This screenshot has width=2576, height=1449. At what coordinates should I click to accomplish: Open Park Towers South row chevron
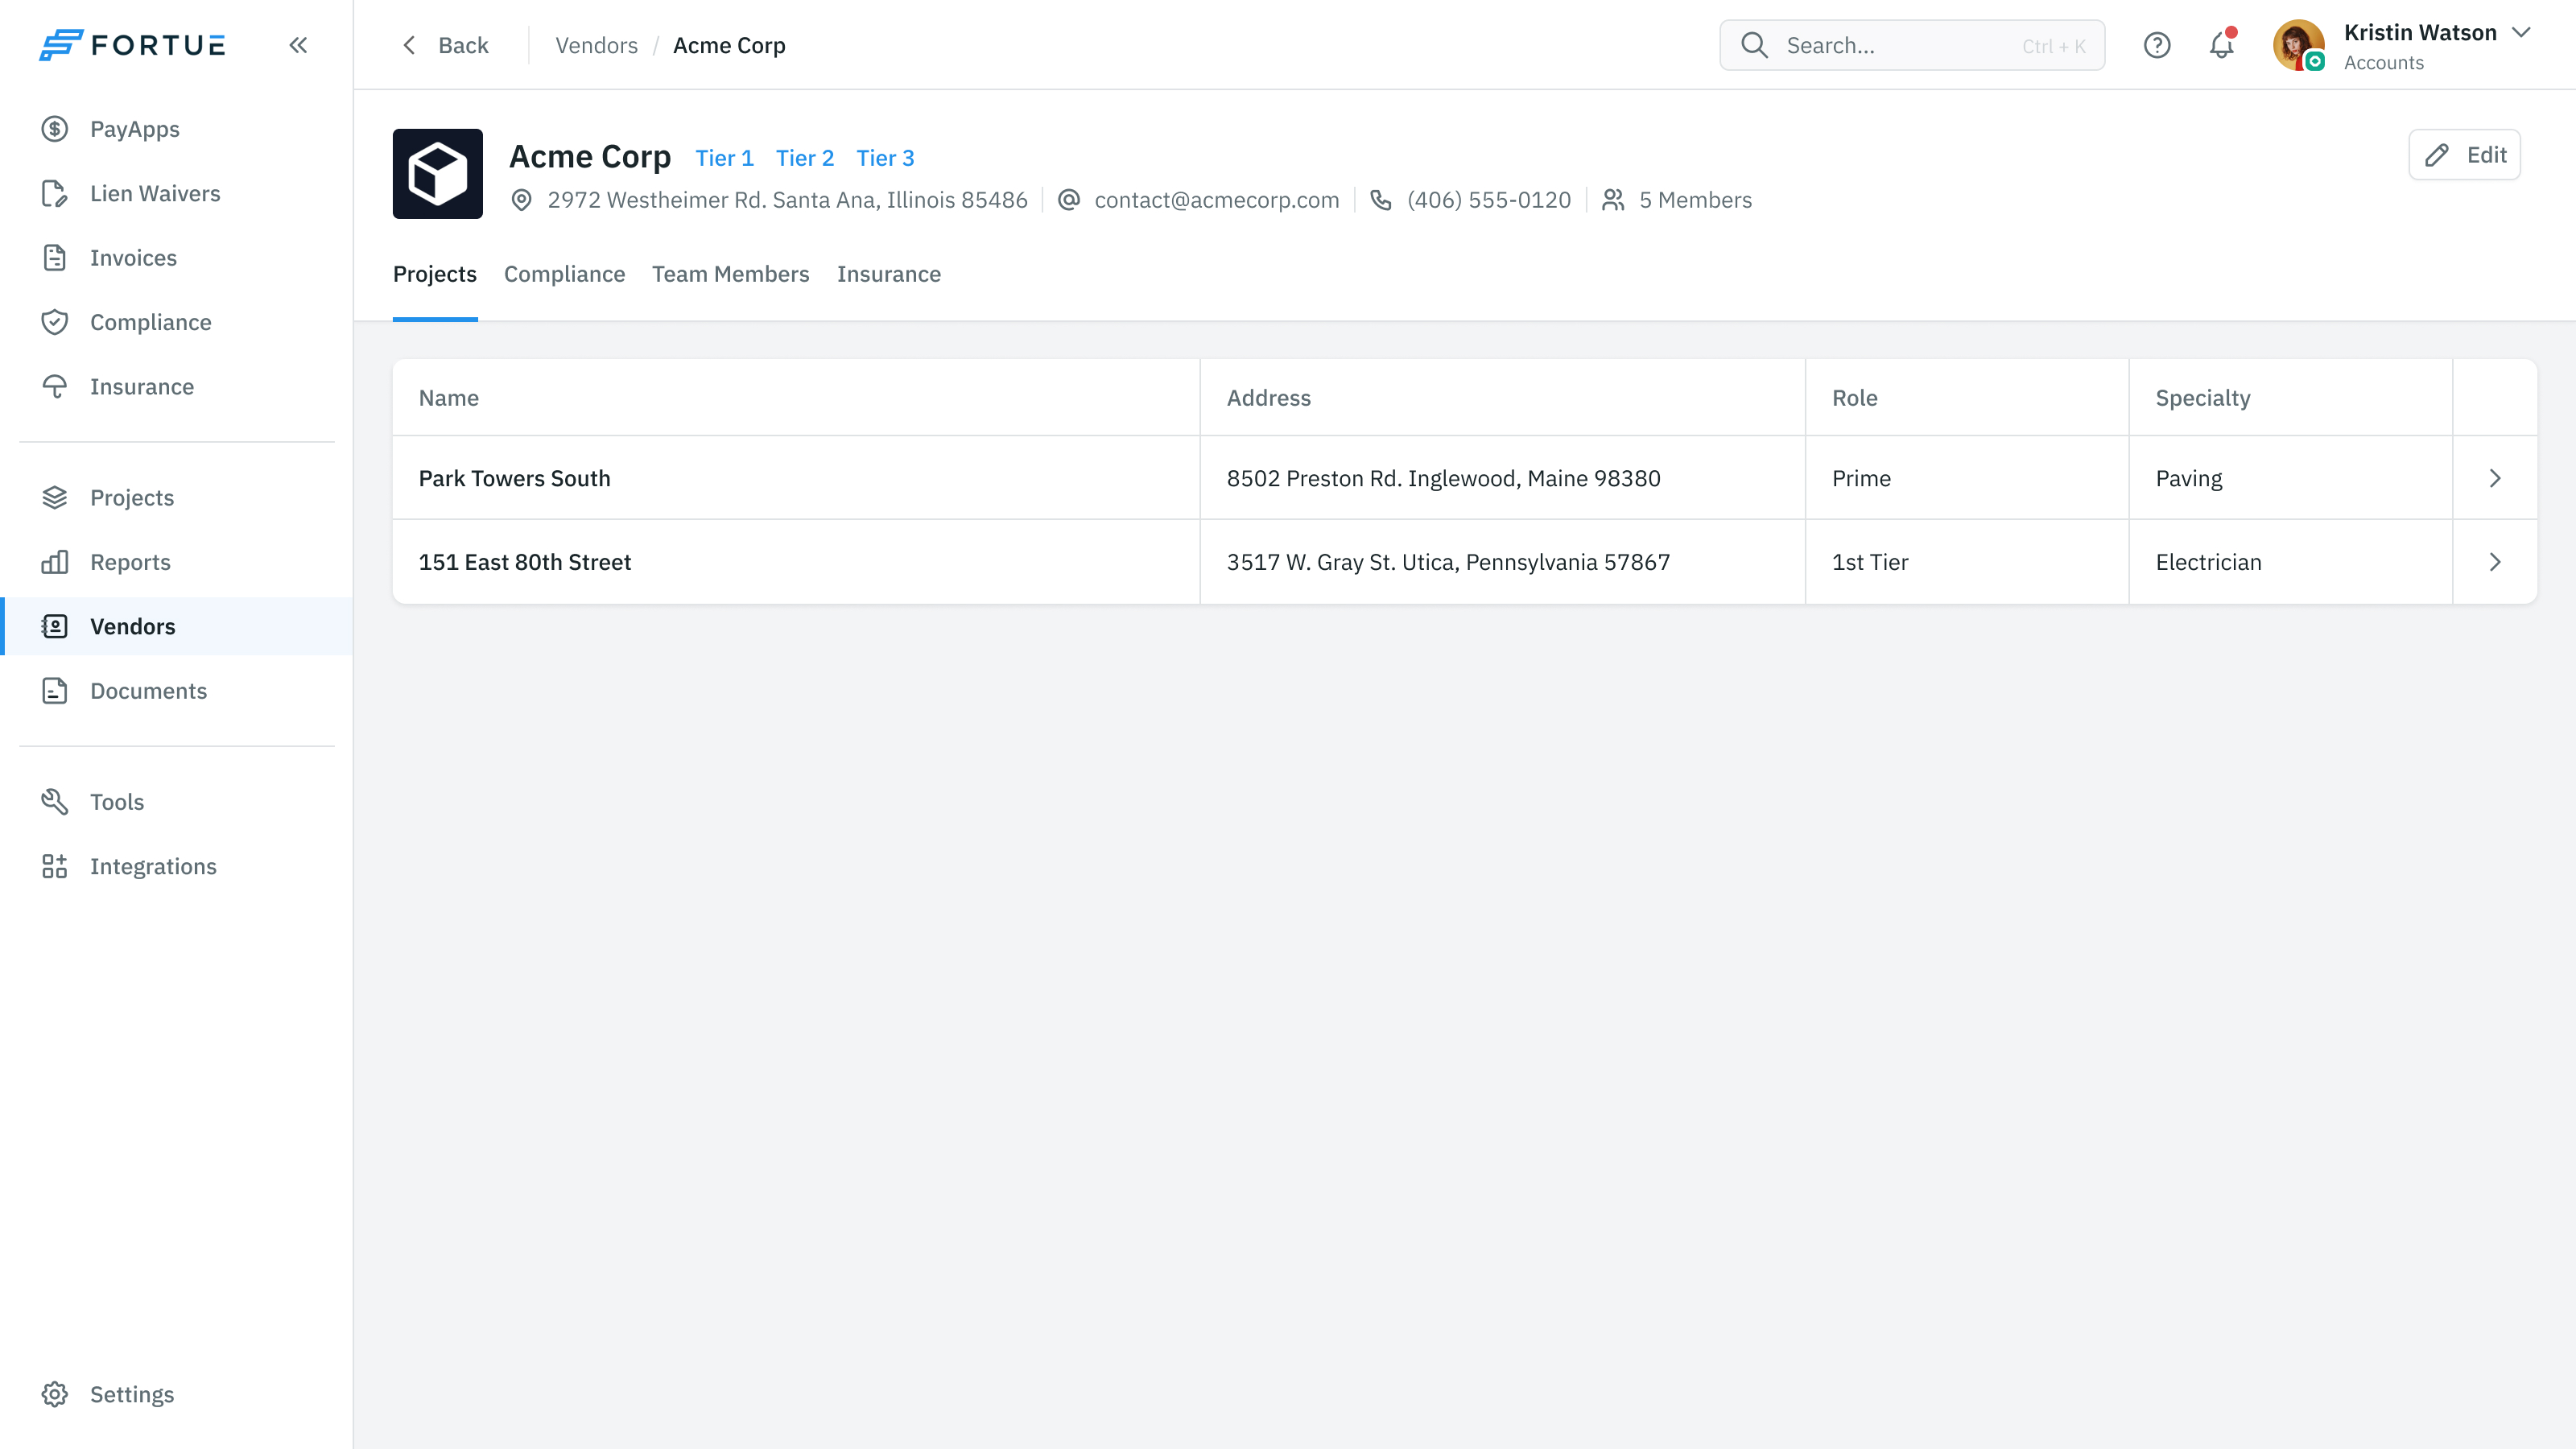(x=2494, y=478)
